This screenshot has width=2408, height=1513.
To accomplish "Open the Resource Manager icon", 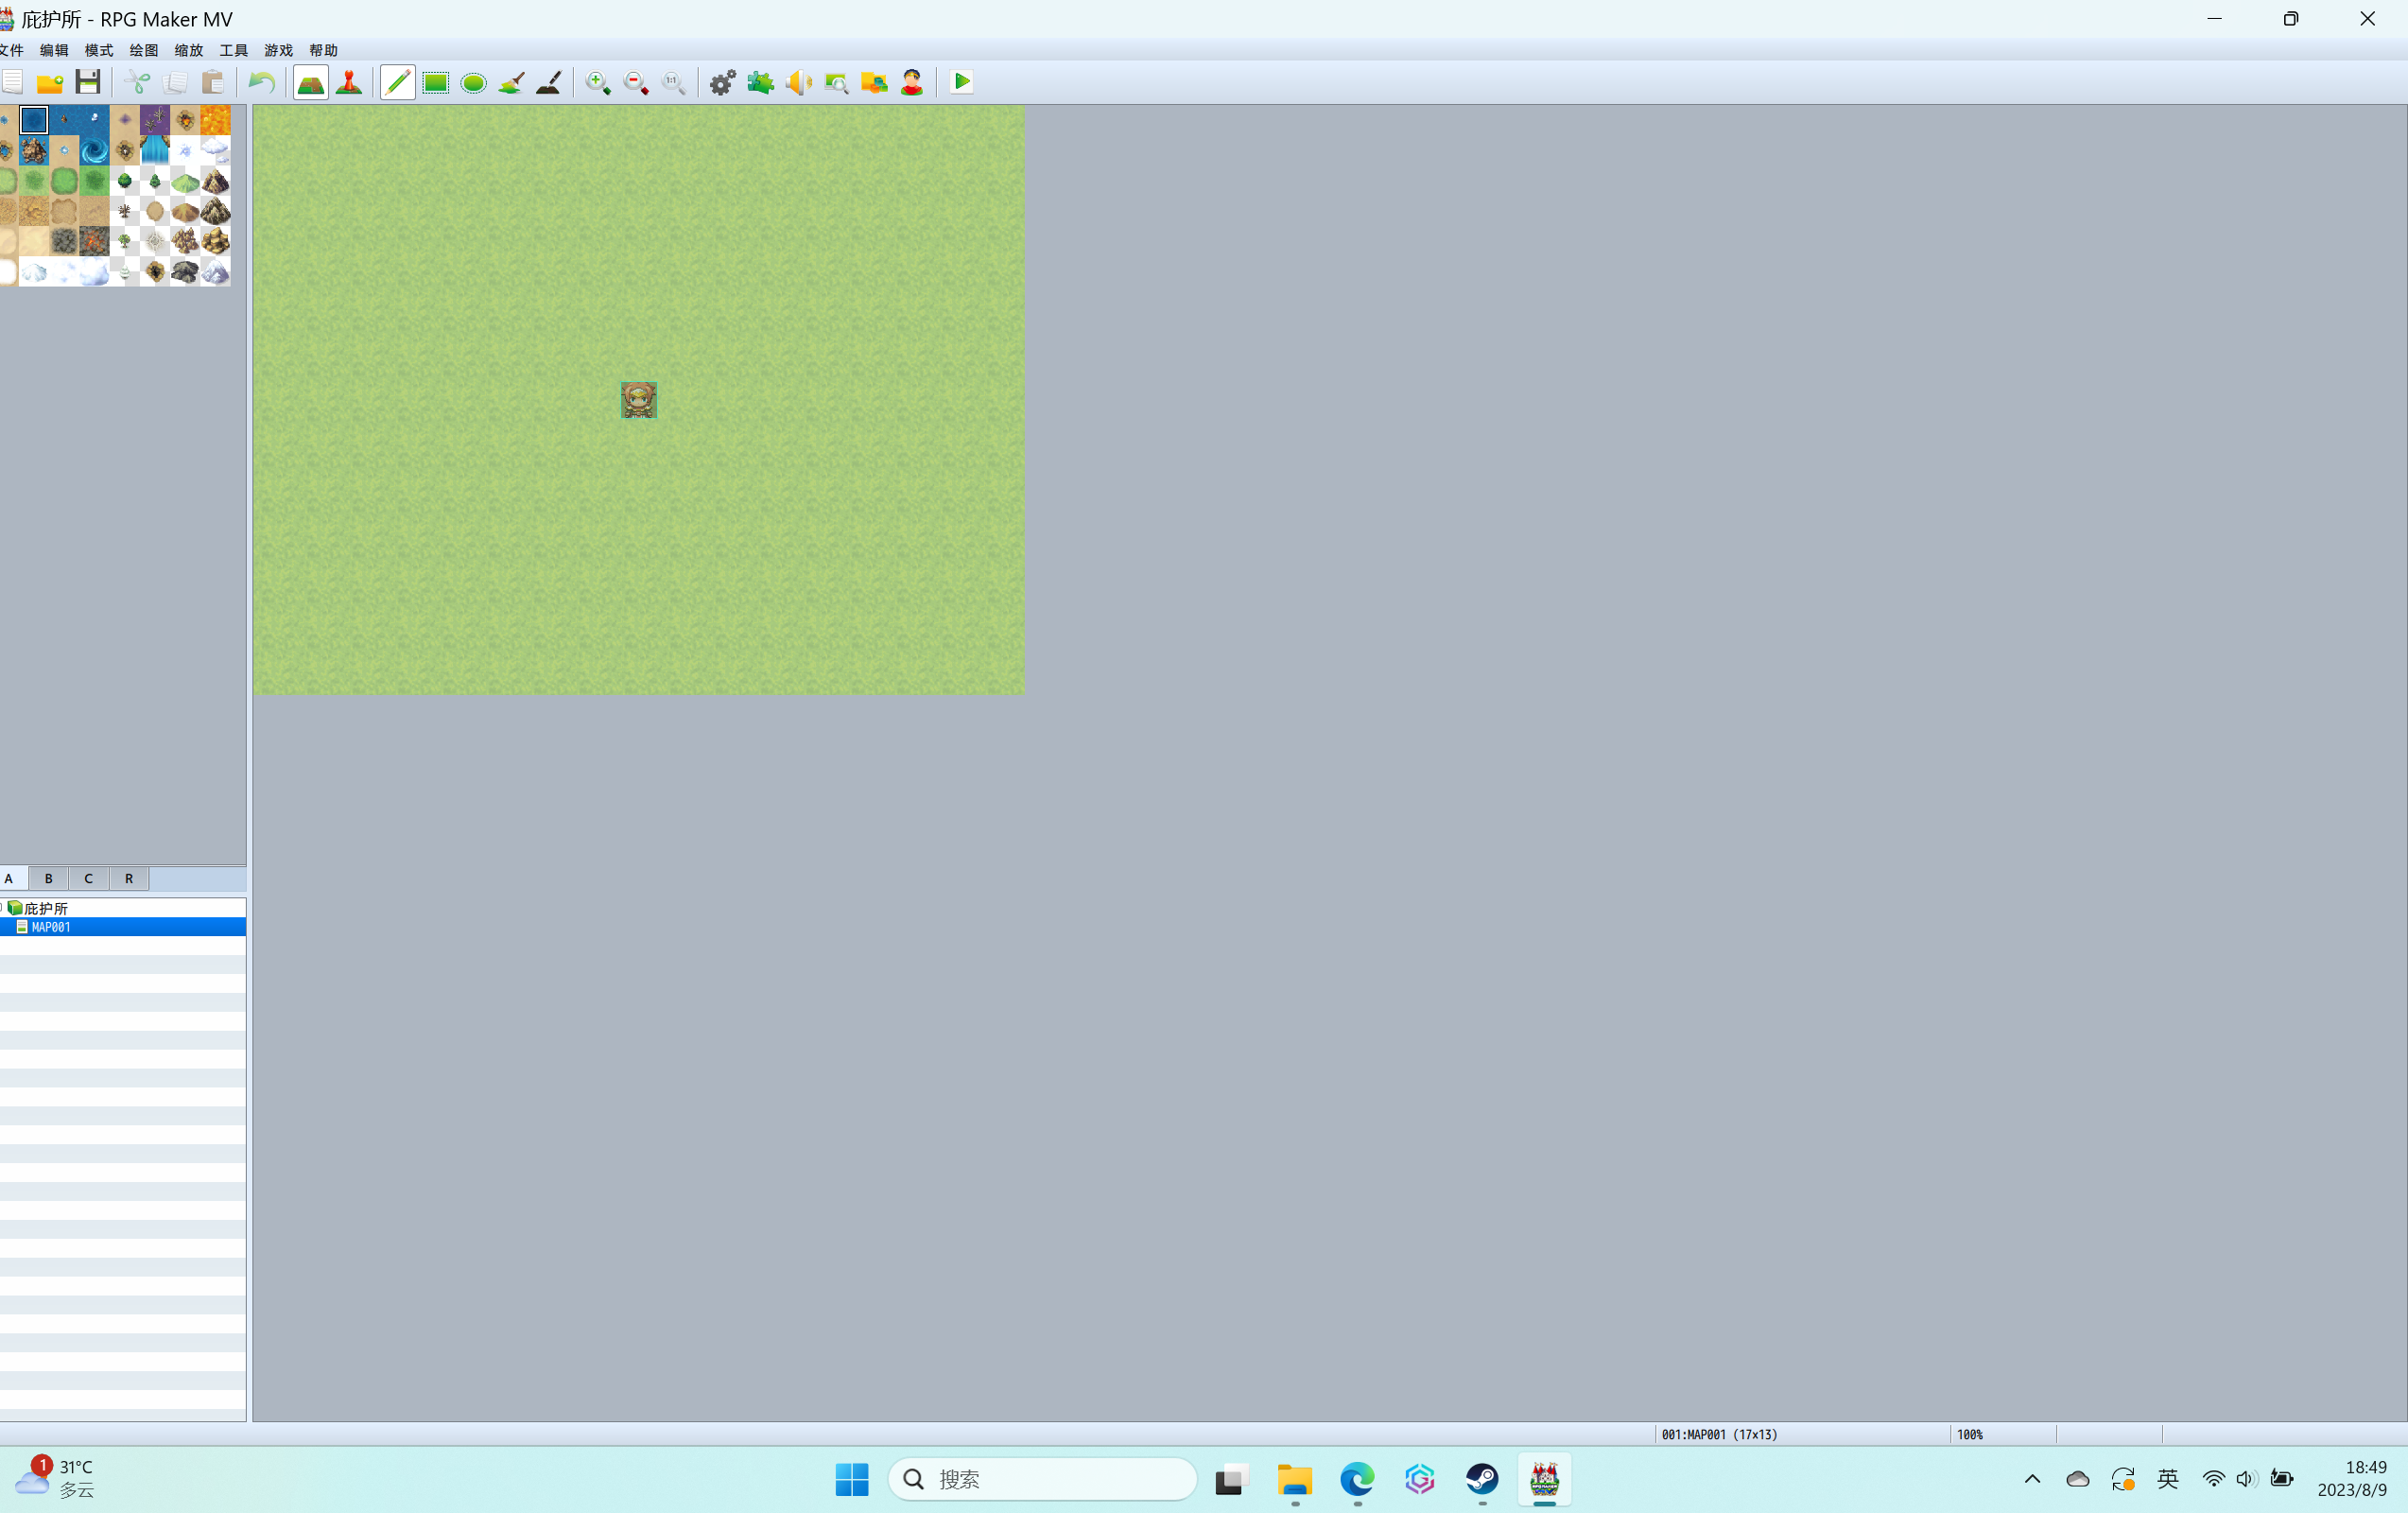I will click(x=874, y=83).
